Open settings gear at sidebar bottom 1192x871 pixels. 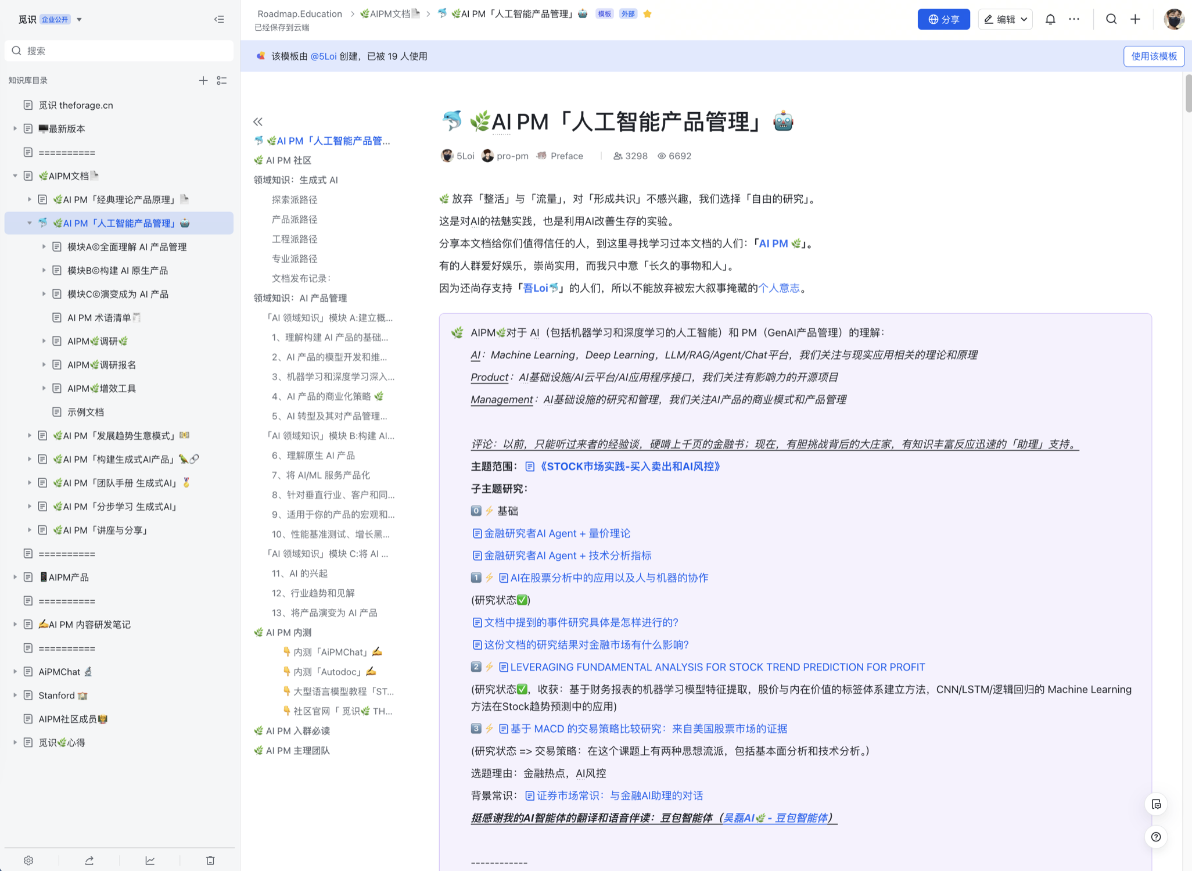click(x=28, y=861)
